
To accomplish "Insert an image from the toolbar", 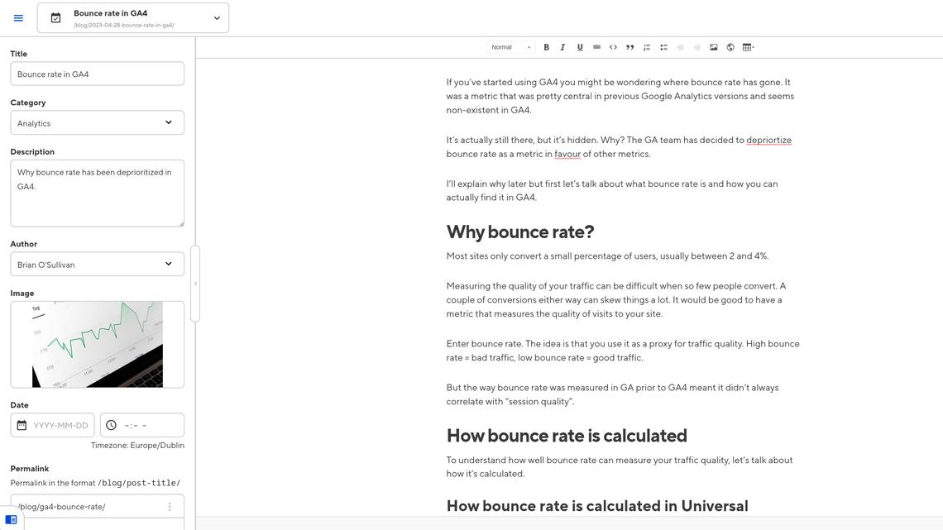I will point(713,47).
